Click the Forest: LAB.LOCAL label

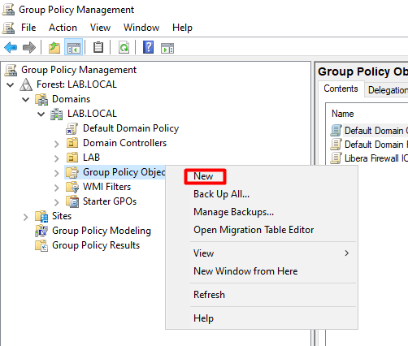(x=76, y=84)
